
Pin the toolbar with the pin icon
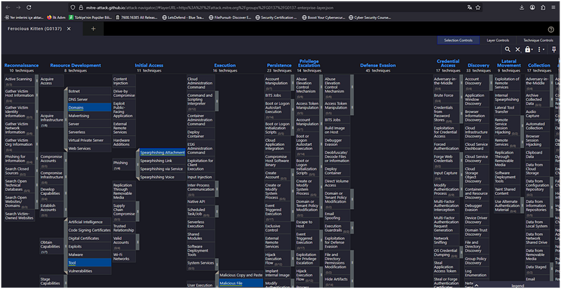(554, 49)
